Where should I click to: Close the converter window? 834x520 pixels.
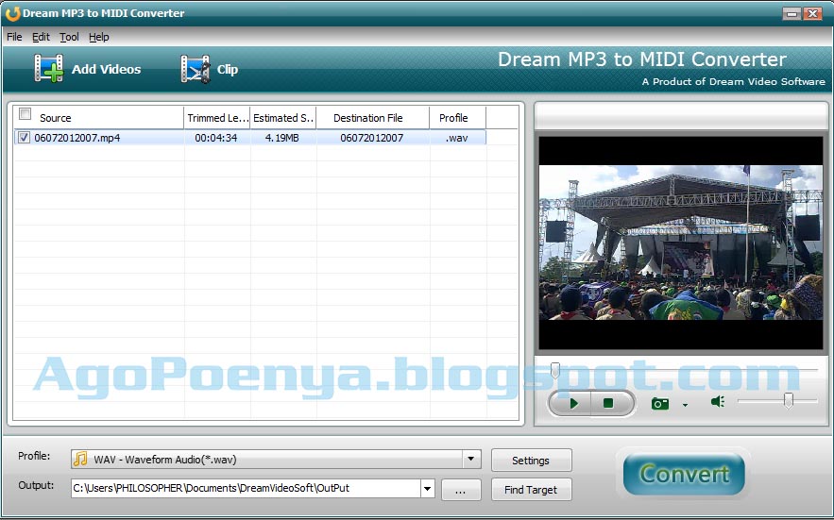[812, 13]
